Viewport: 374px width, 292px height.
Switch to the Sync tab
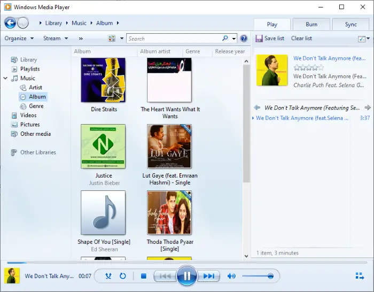(350, 25)
